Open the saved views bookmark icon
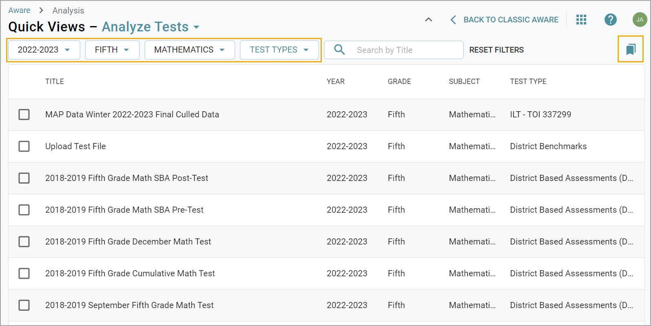This screenshot has height=326, width=651. (x=630, y=49)
